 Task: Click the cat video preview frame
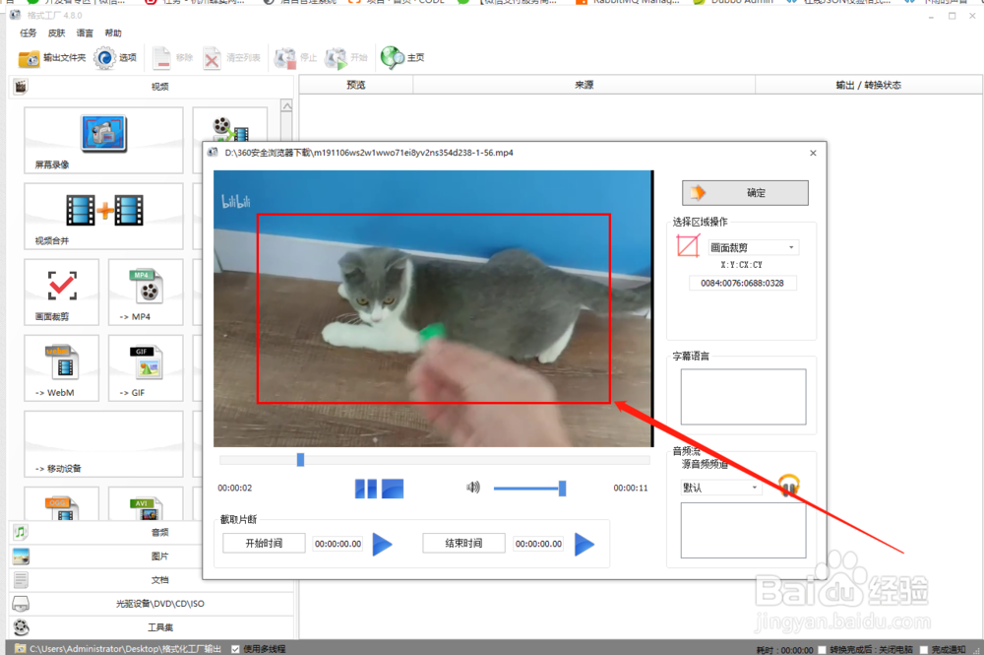[x=432, y=308]
